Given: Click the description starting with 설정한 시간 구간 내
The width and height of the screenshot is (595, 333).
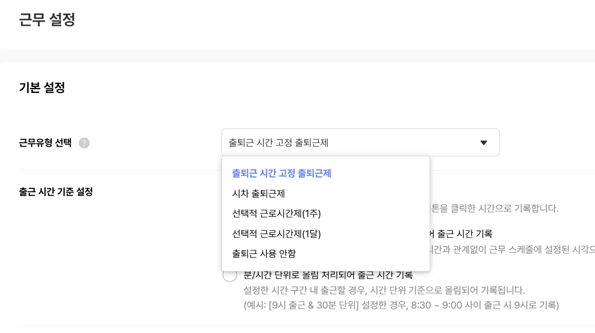Looking at the screenshot, I should coord(384,291).
